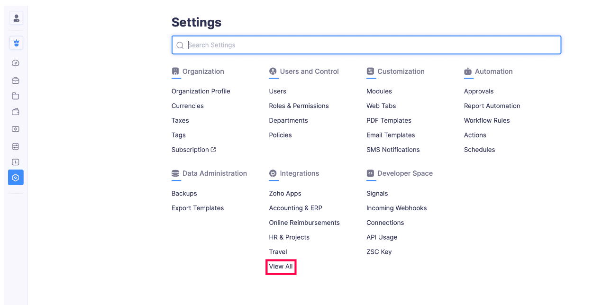Expand all integrations via View All
The width and height of the screenshot is (602, 305).
tap(281, 266)
